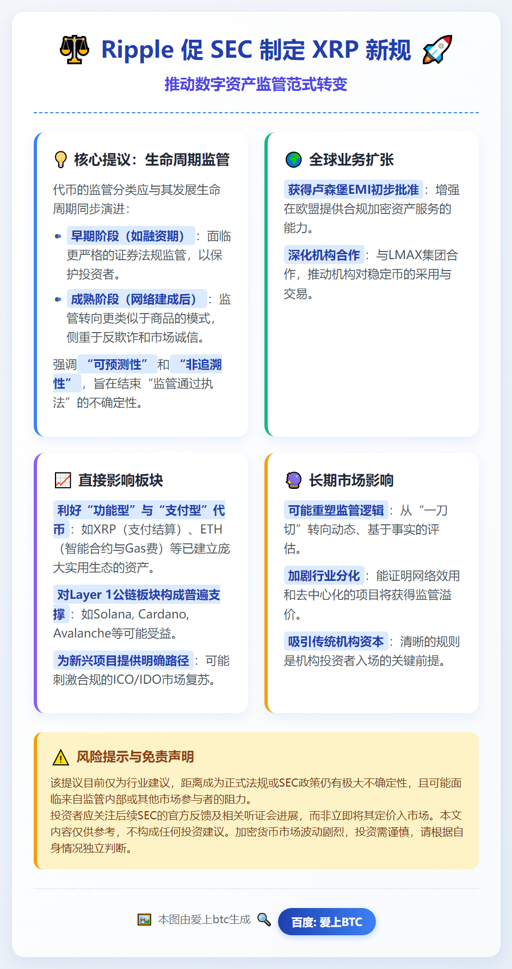The image size is (512, 969).
Task: Click the heading 直接影响板块
Action: 121,480
